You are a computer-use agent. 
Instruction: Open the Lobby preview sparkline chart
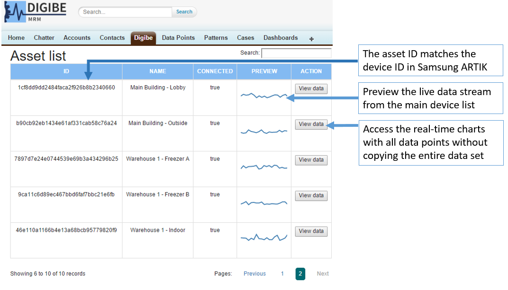(264, 96)
